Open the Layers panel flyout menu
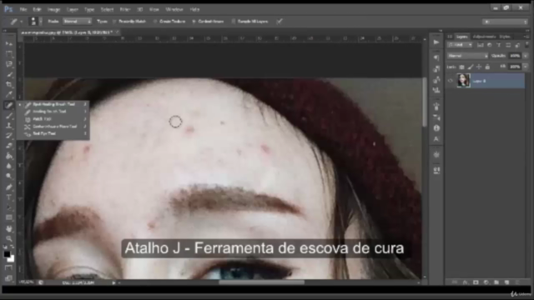Screen dimensions: 534x300 tap(526, 37)
